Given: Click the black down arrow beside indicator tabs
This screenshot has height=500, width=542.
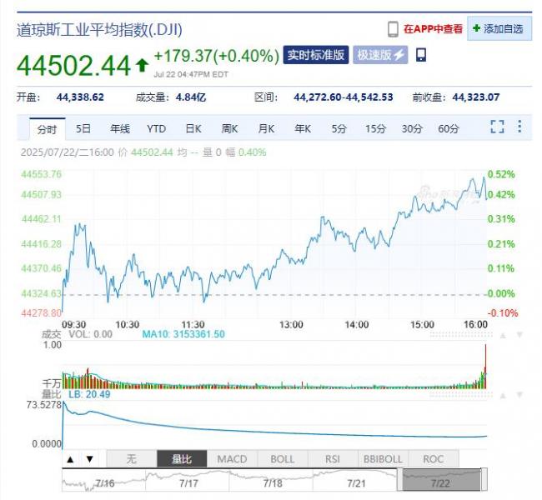Looking at the screenshot, I should tap(89, 459).
